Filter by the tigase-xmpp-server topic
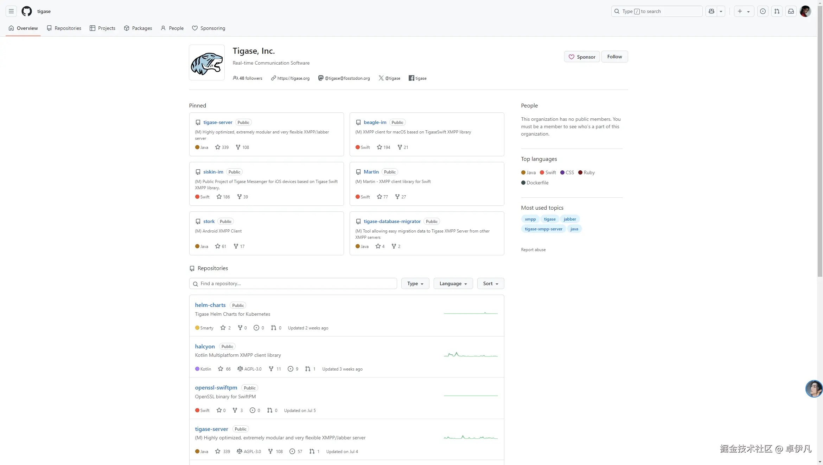 (x=543, y=229)
